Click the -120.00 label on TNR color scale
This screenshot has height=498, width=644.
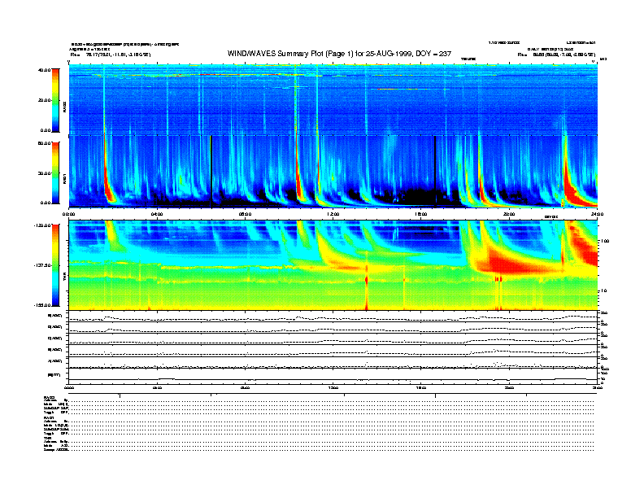coord(42,225)
